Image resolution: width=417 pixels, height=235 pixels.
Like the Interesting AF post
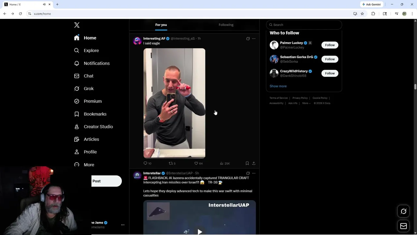(x=198, y=163)
